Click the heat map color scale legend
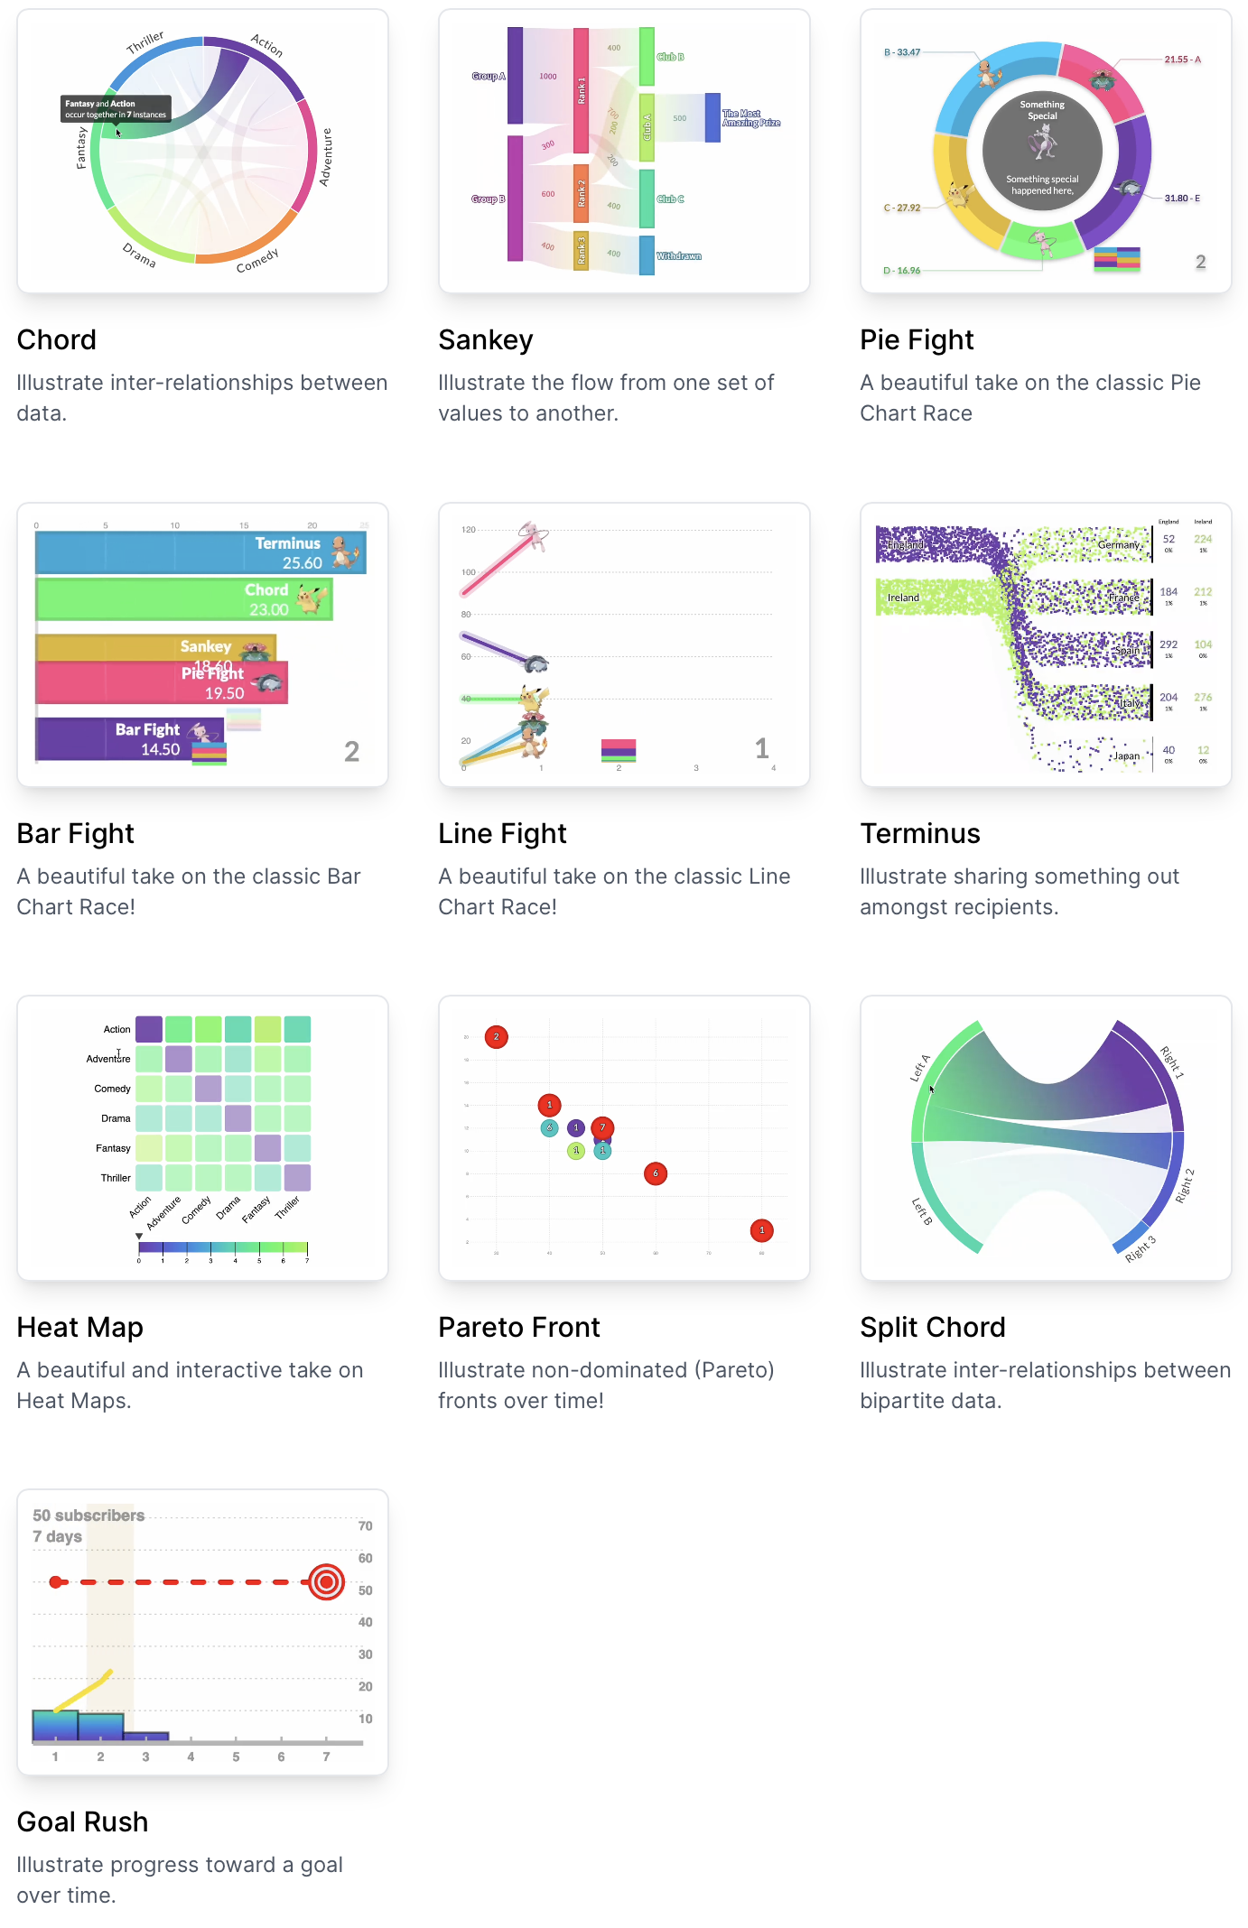 coord(224,1247)
